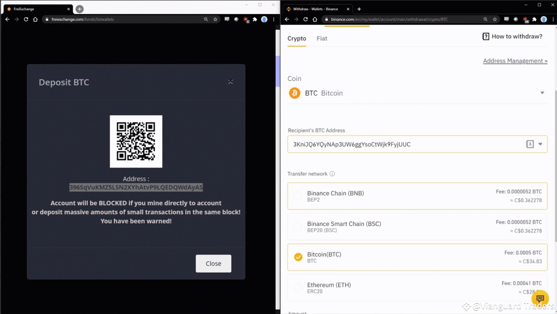This screenshot has width=557, height=314.
Task: Open zoom icon in FreiExchange address bar
Action: point(206,19)
